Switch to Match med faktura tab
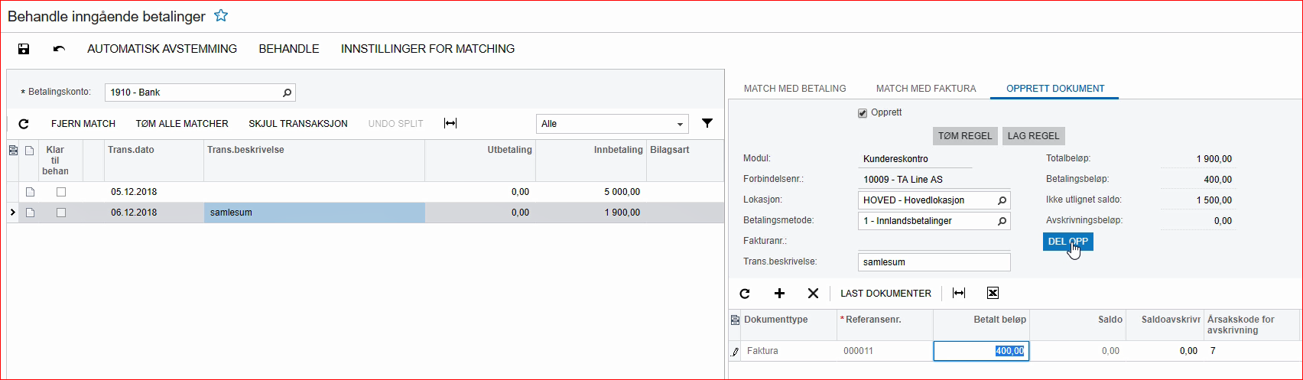This screenshot has height=380, width=1303. [x=925, y=89]
